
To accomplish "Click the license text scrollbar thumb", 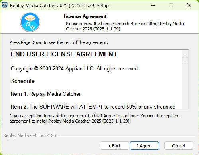I will 185,60.
